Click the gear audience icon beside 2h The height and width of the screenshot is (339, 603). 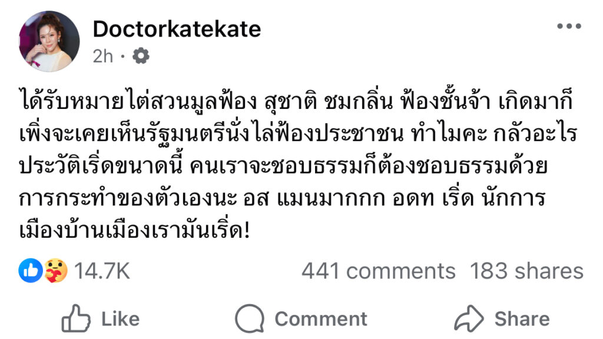point(142,56)
